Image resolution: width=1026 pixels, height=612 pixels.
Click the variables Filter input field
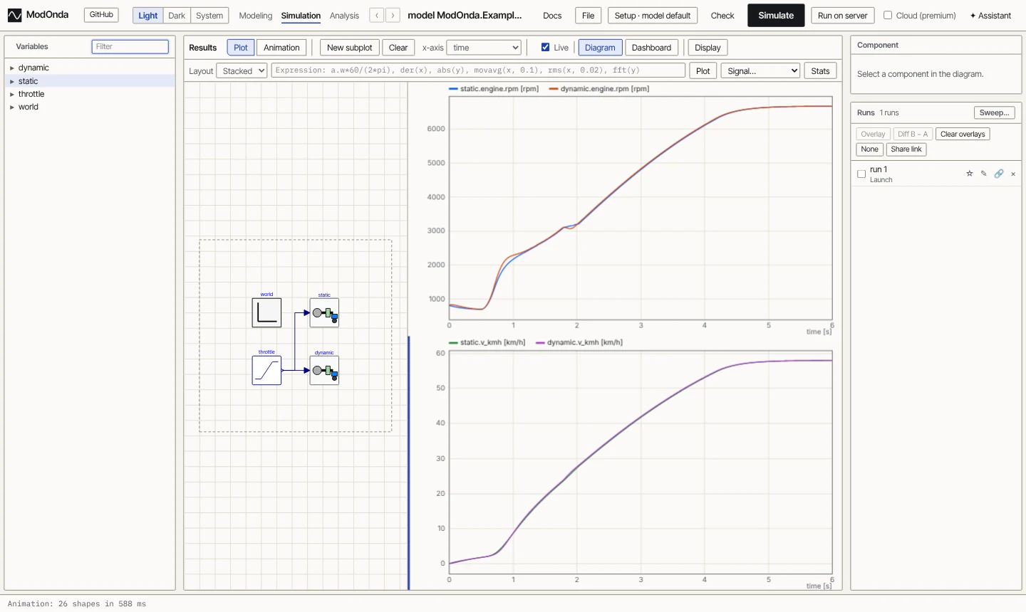click(130, 46)
